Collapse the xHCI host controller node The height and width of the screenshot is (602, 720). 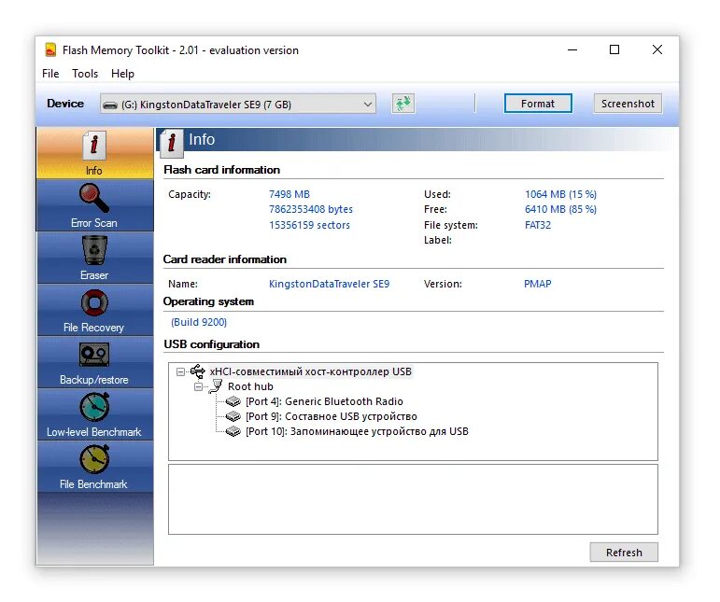tap(180, 371)
